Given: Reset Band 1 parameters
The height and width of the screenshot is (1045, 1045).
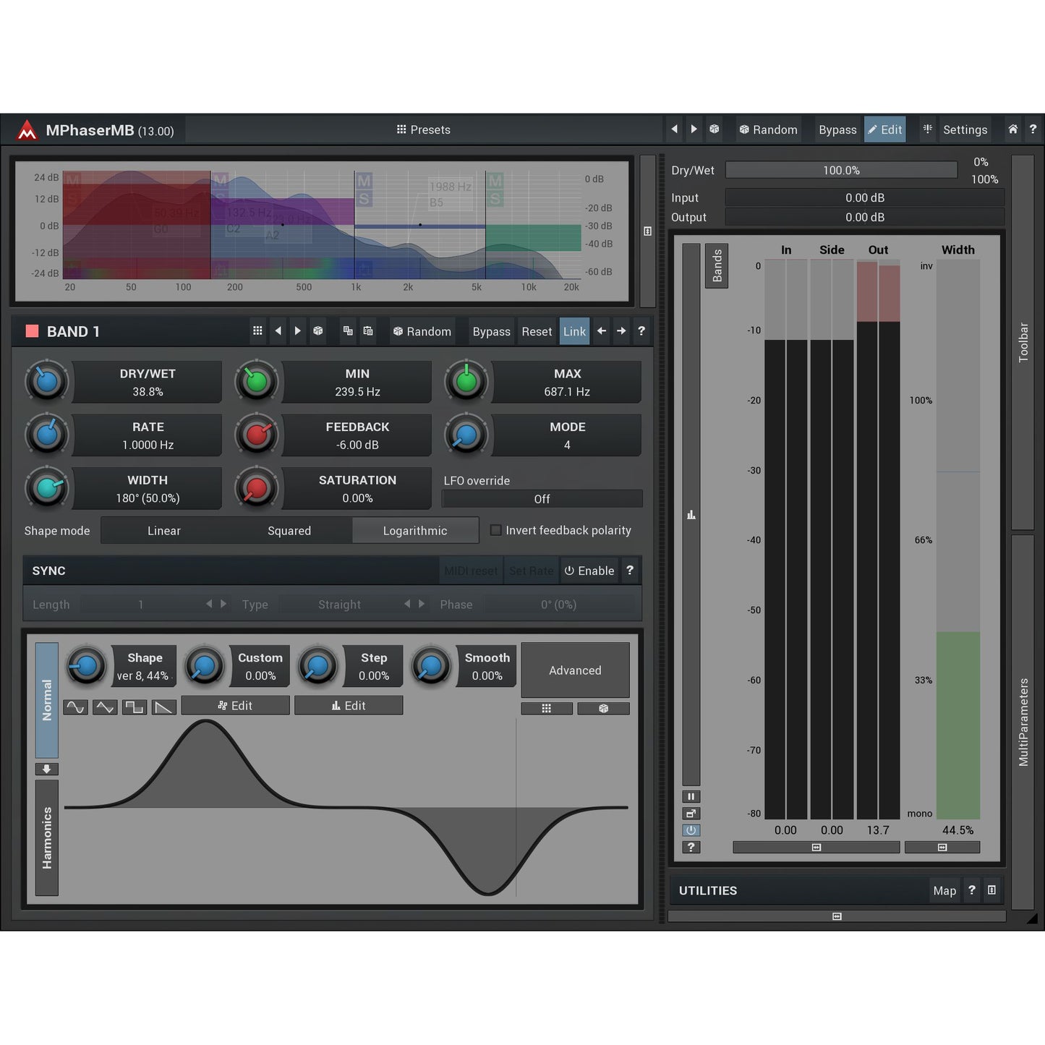Looking at the screenshot, I should click(537, 331).
